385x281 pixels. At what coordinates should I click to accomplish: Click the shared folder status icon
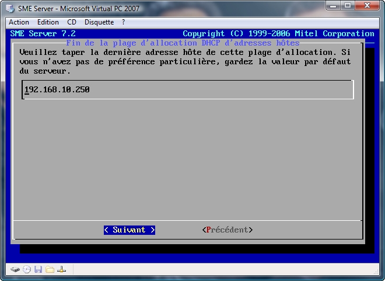pyautogui.click(x=50, y=269)
